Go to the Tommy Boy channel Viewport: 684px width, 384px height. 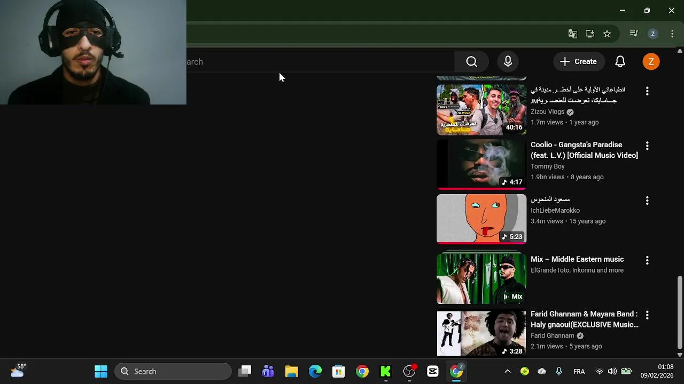(547, 166)
